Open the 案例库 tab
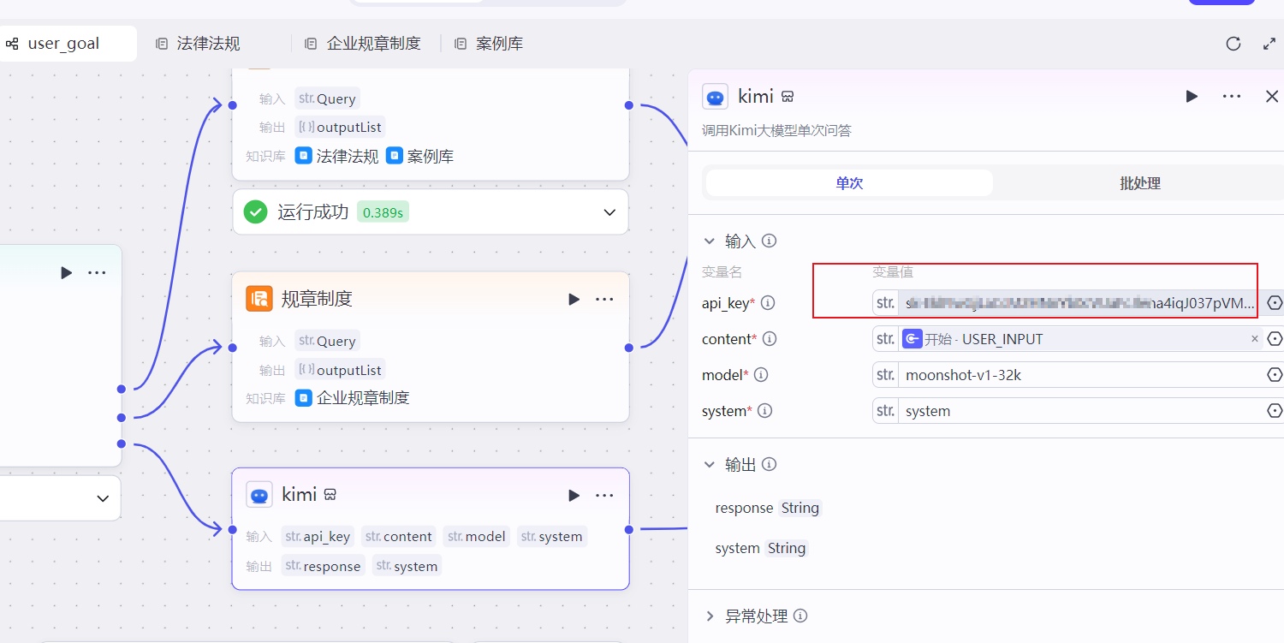1284x643 pixels. 490,44
